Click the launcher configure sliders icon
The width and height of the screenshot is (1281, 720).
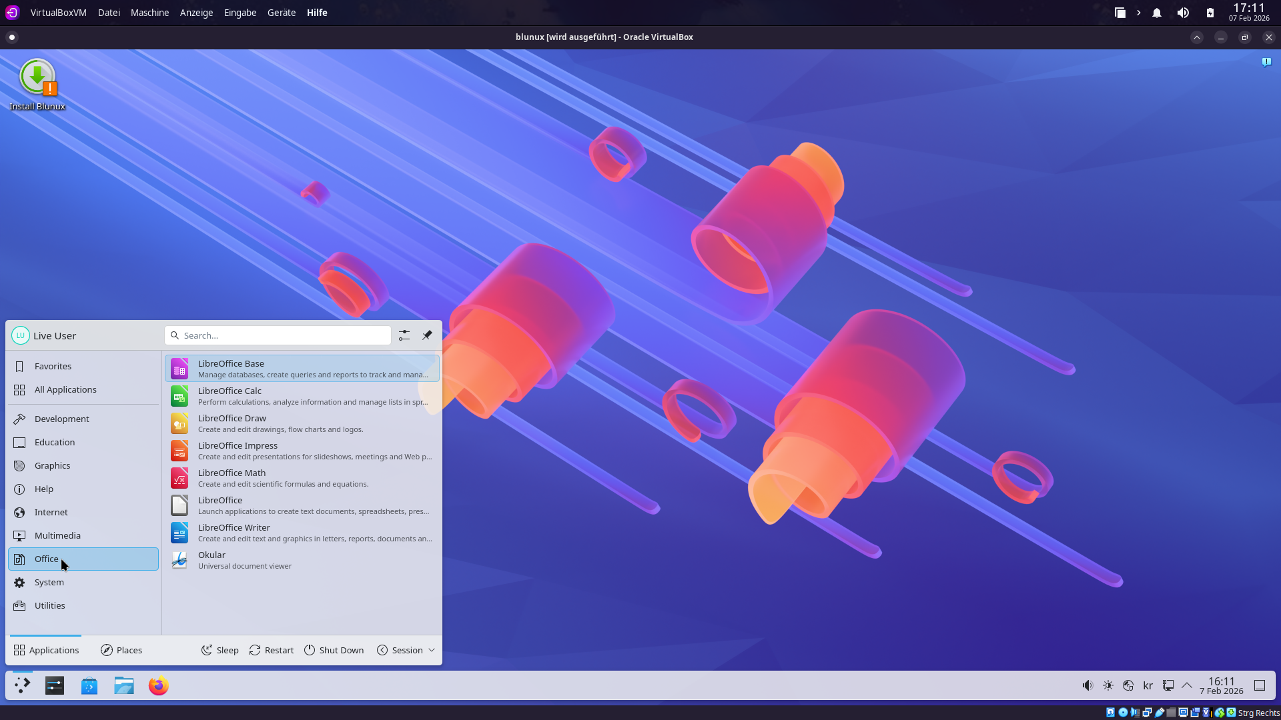click(404, 335)
